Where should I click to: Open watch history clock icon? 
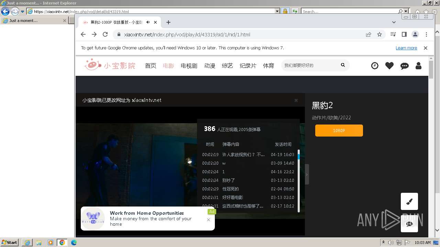coord(375,66)
